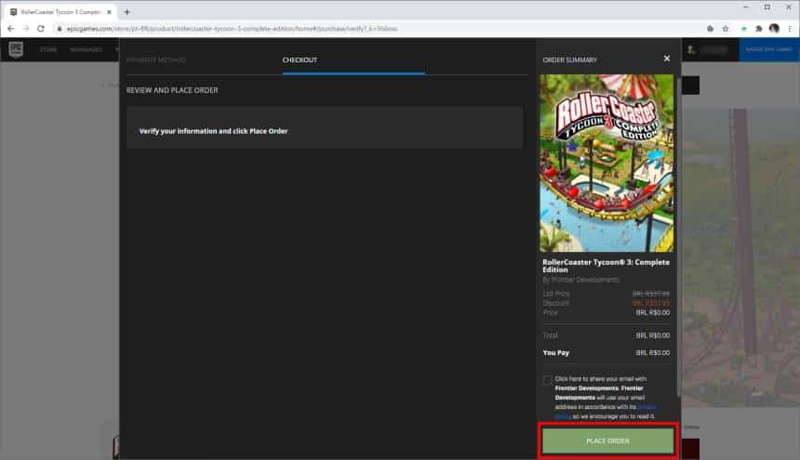Click the 'Discount' label

(556, 303)
